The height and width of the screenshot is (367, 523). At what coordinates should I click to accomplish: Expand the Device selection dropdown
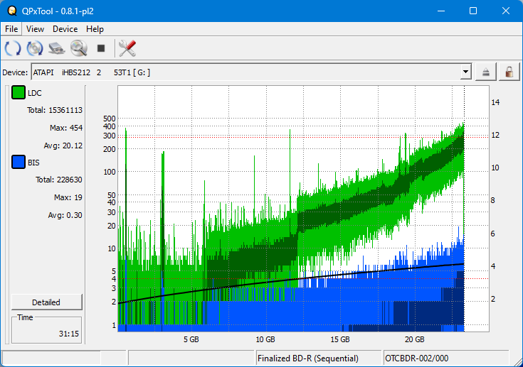pos(465,72)
